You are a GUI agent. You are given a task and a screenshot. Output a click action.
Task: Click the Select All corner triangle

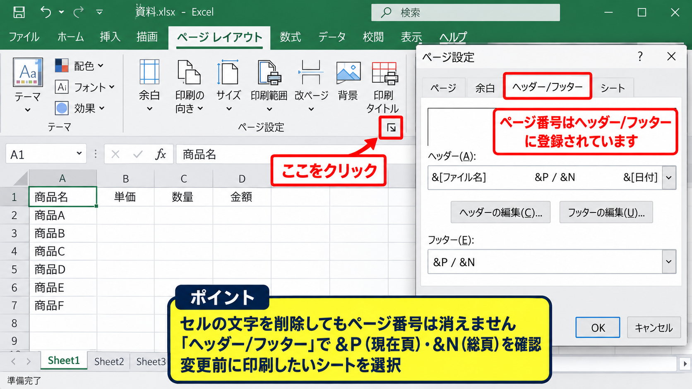(x=20, y=179)
